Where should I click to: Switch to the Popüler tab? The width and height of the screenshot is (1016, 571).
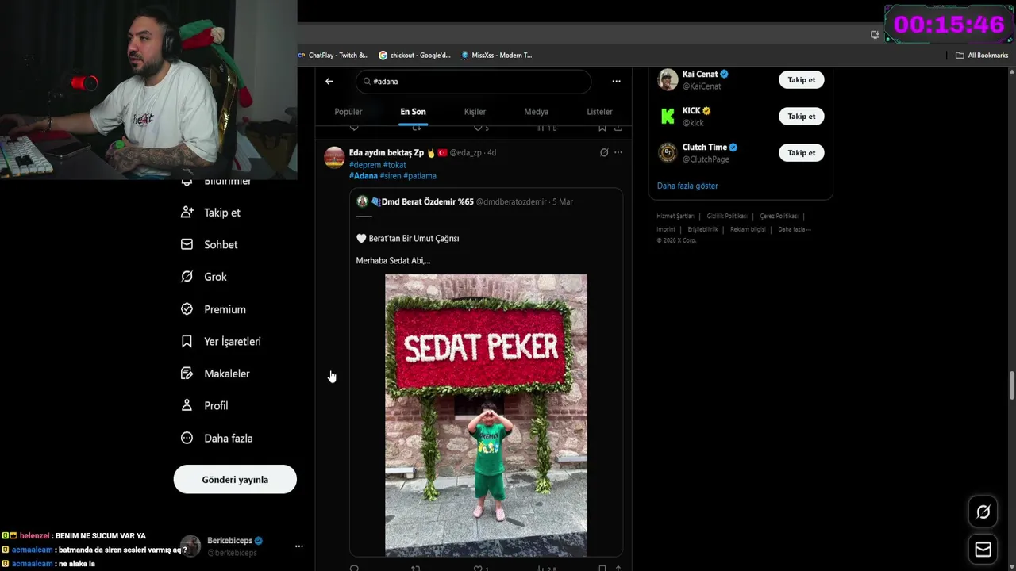(348, 112)
